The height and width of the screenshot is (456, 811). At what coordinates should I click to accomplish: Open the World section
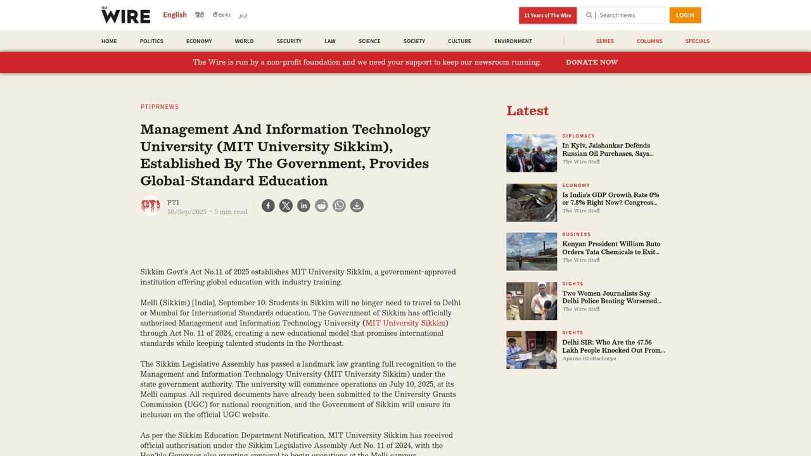[244, 41]
